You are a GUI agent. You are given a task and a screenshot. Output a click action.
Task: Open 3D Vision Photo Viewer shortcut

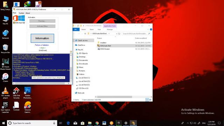click(5, 64)
